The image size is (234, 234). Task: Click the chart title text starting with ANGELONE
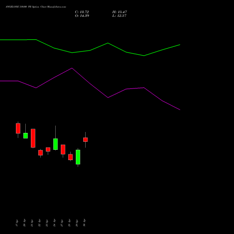(x=36, y=7)
